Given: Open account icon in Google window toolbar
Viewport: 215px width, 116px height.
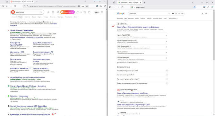Looking at the screenshot, I should point(204,7).
